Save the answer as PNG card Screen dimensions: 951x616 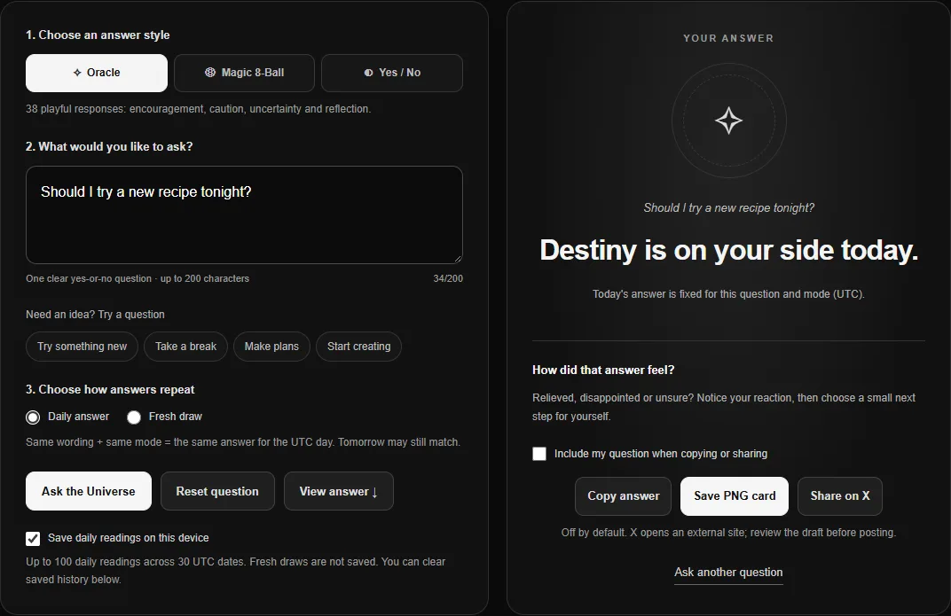[x=735, y=496]
